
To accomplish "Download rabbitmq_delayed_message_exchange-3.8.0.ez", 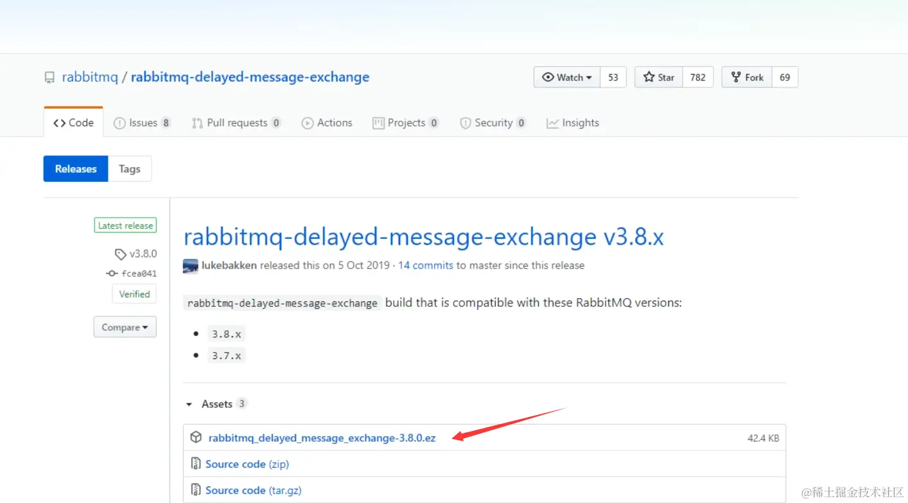I will [322, 438].
